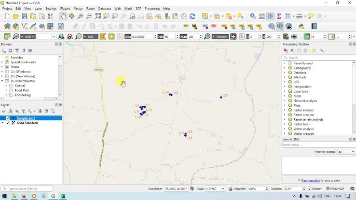This screenshot has width=356, height=200.
Task: Open Excel from the Windows taskbar
Action: (x=63, y=196)
